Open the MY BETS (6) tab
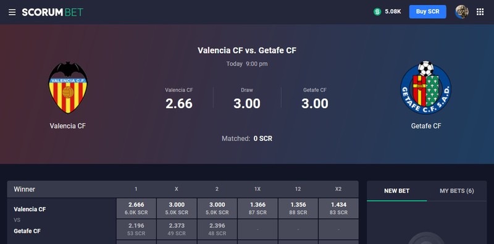The image size is (494, 244). [456, 191]
